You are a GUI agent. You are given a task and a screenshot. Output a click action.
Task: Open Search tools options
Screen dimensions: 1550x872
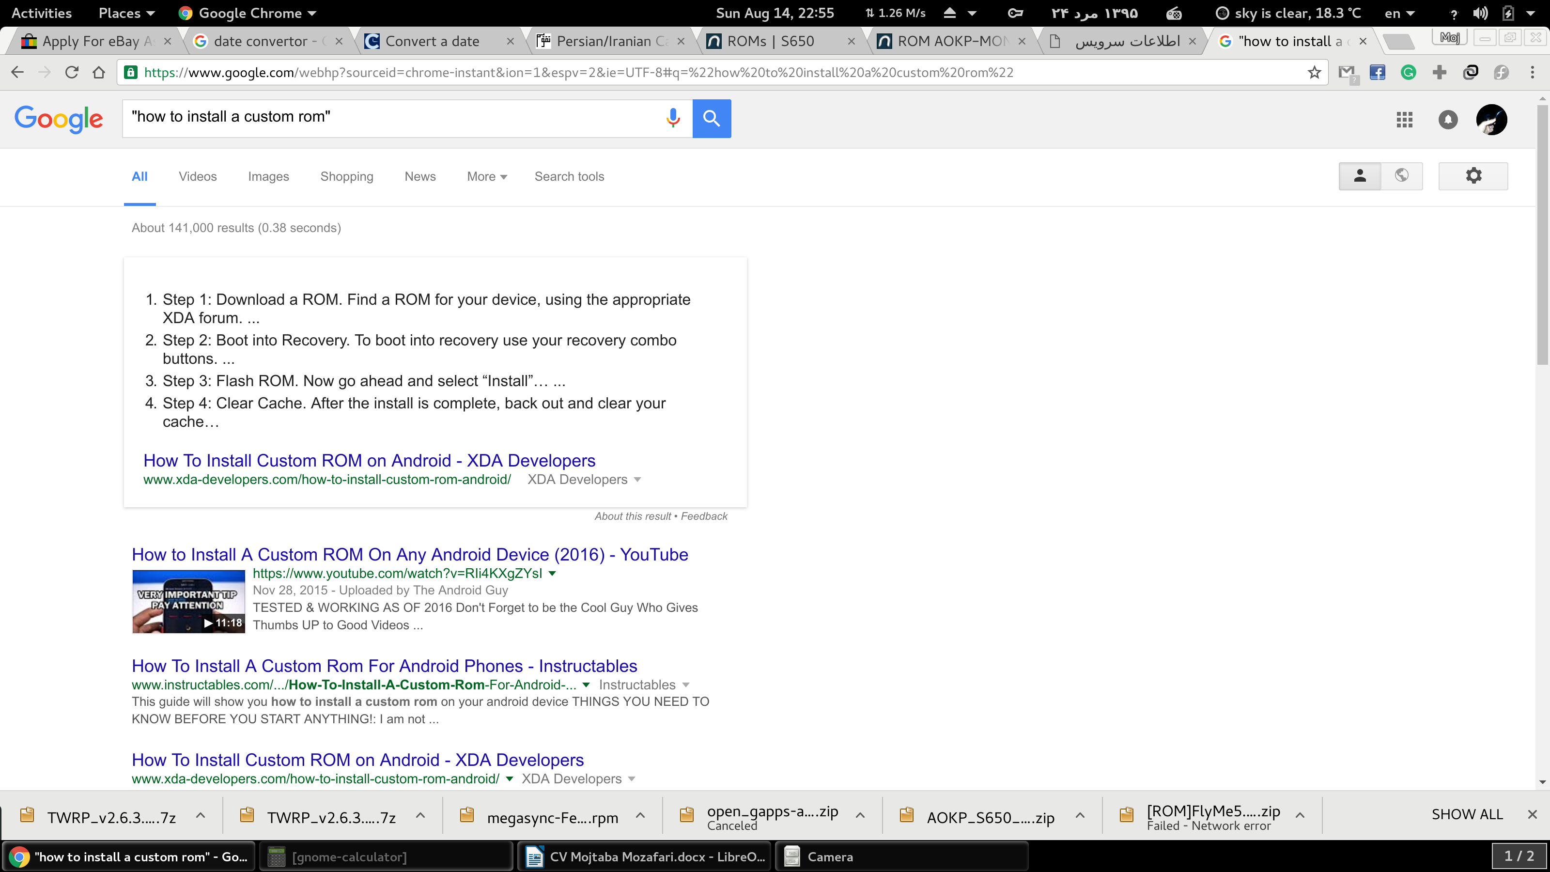click(569, 176)
